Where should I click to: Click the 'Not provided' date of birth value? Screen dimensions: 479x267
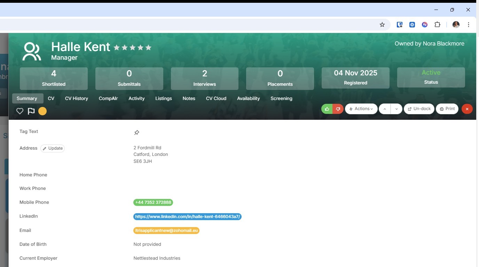(147, 244)
